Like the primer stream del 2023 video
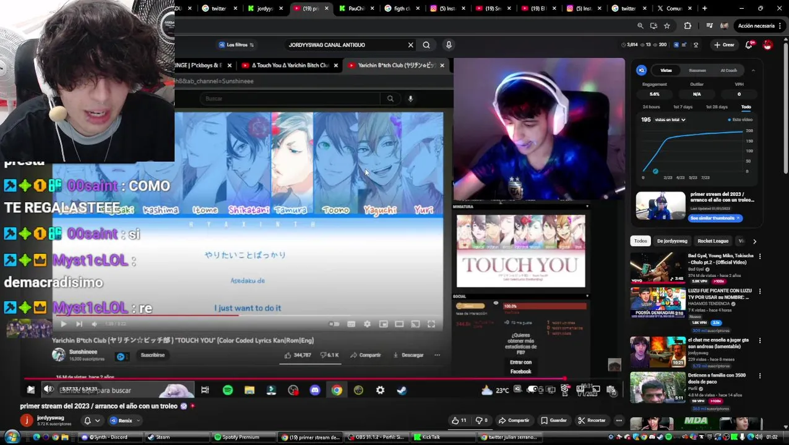789x445 pixels. [x=459, y=420]
